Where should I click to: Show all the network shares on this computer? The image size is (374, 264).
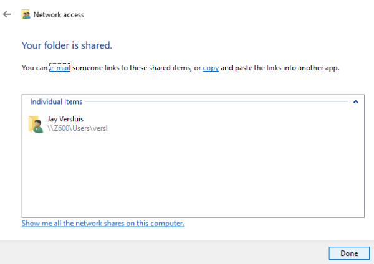pyautogui.click(x=103, y=224)
